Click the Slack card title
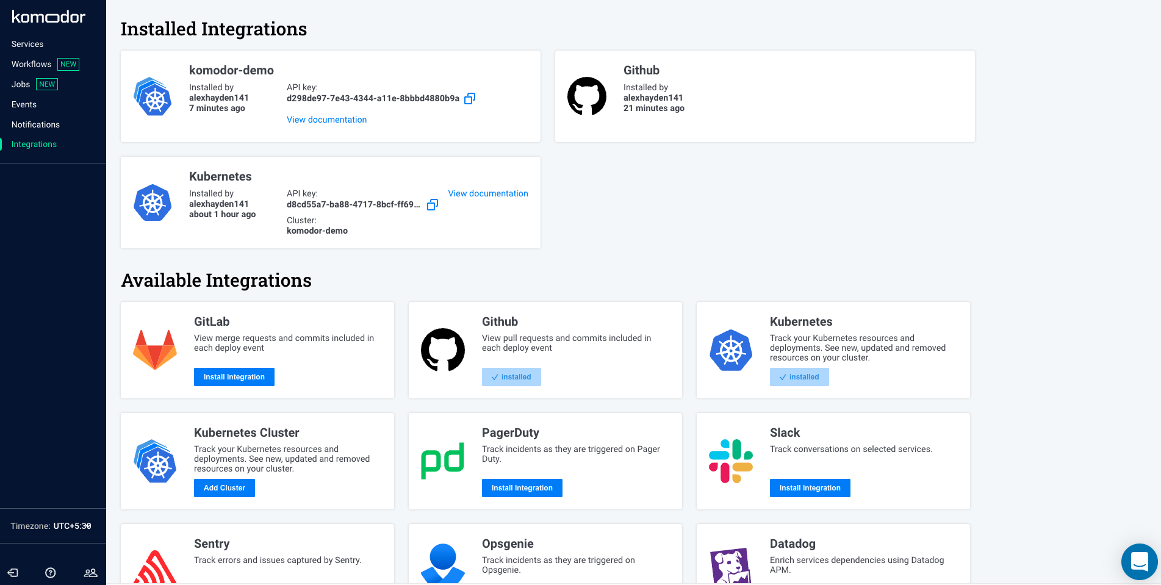The image size is (1161, 585). coord(785,432)
